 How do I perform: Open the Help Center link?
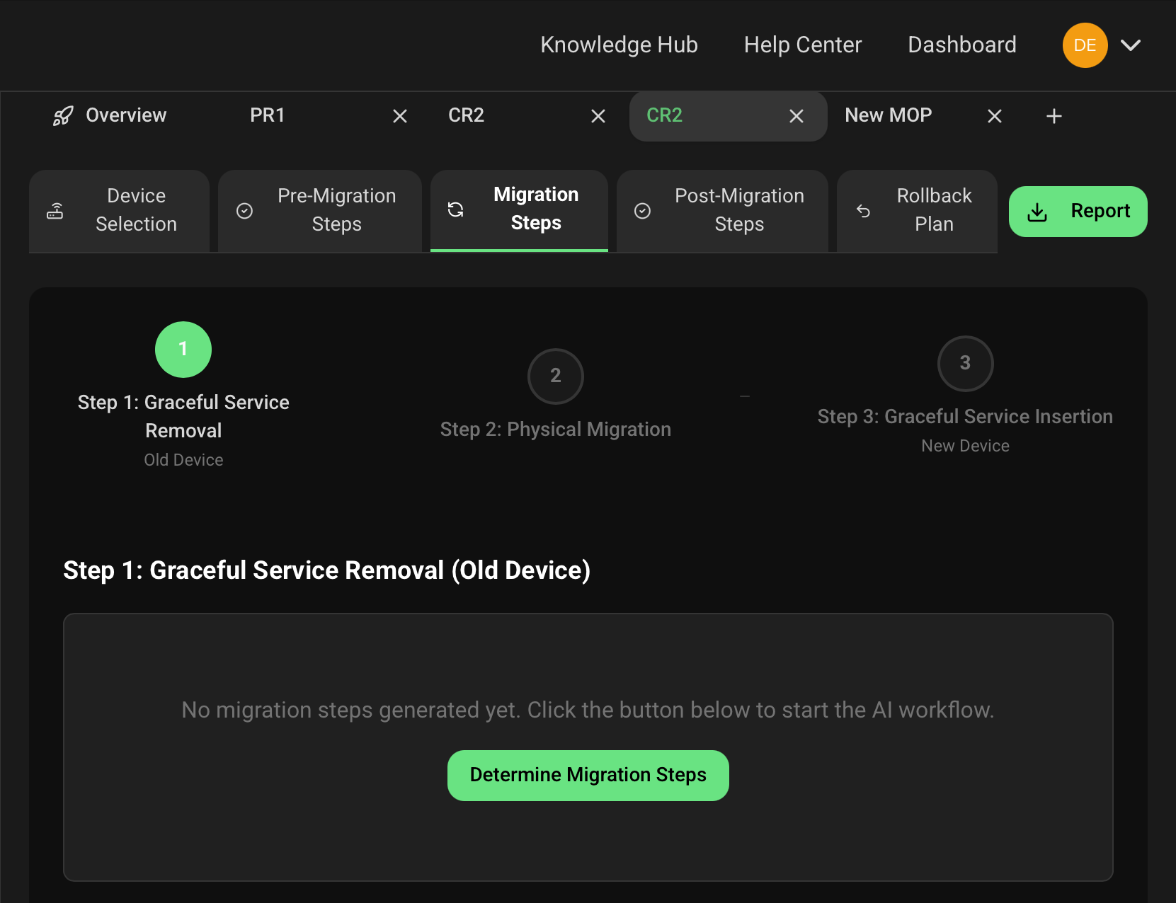[x=803, y=45]
